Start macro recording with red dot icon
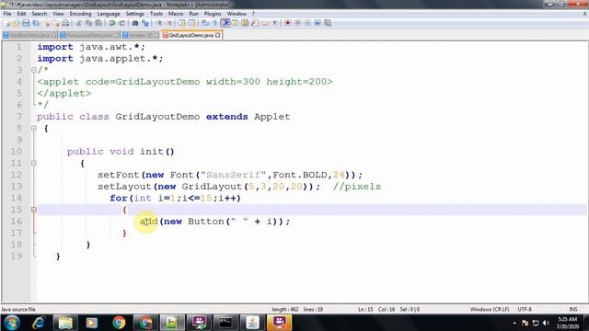The image size is (589, 331). coord(287,23)
